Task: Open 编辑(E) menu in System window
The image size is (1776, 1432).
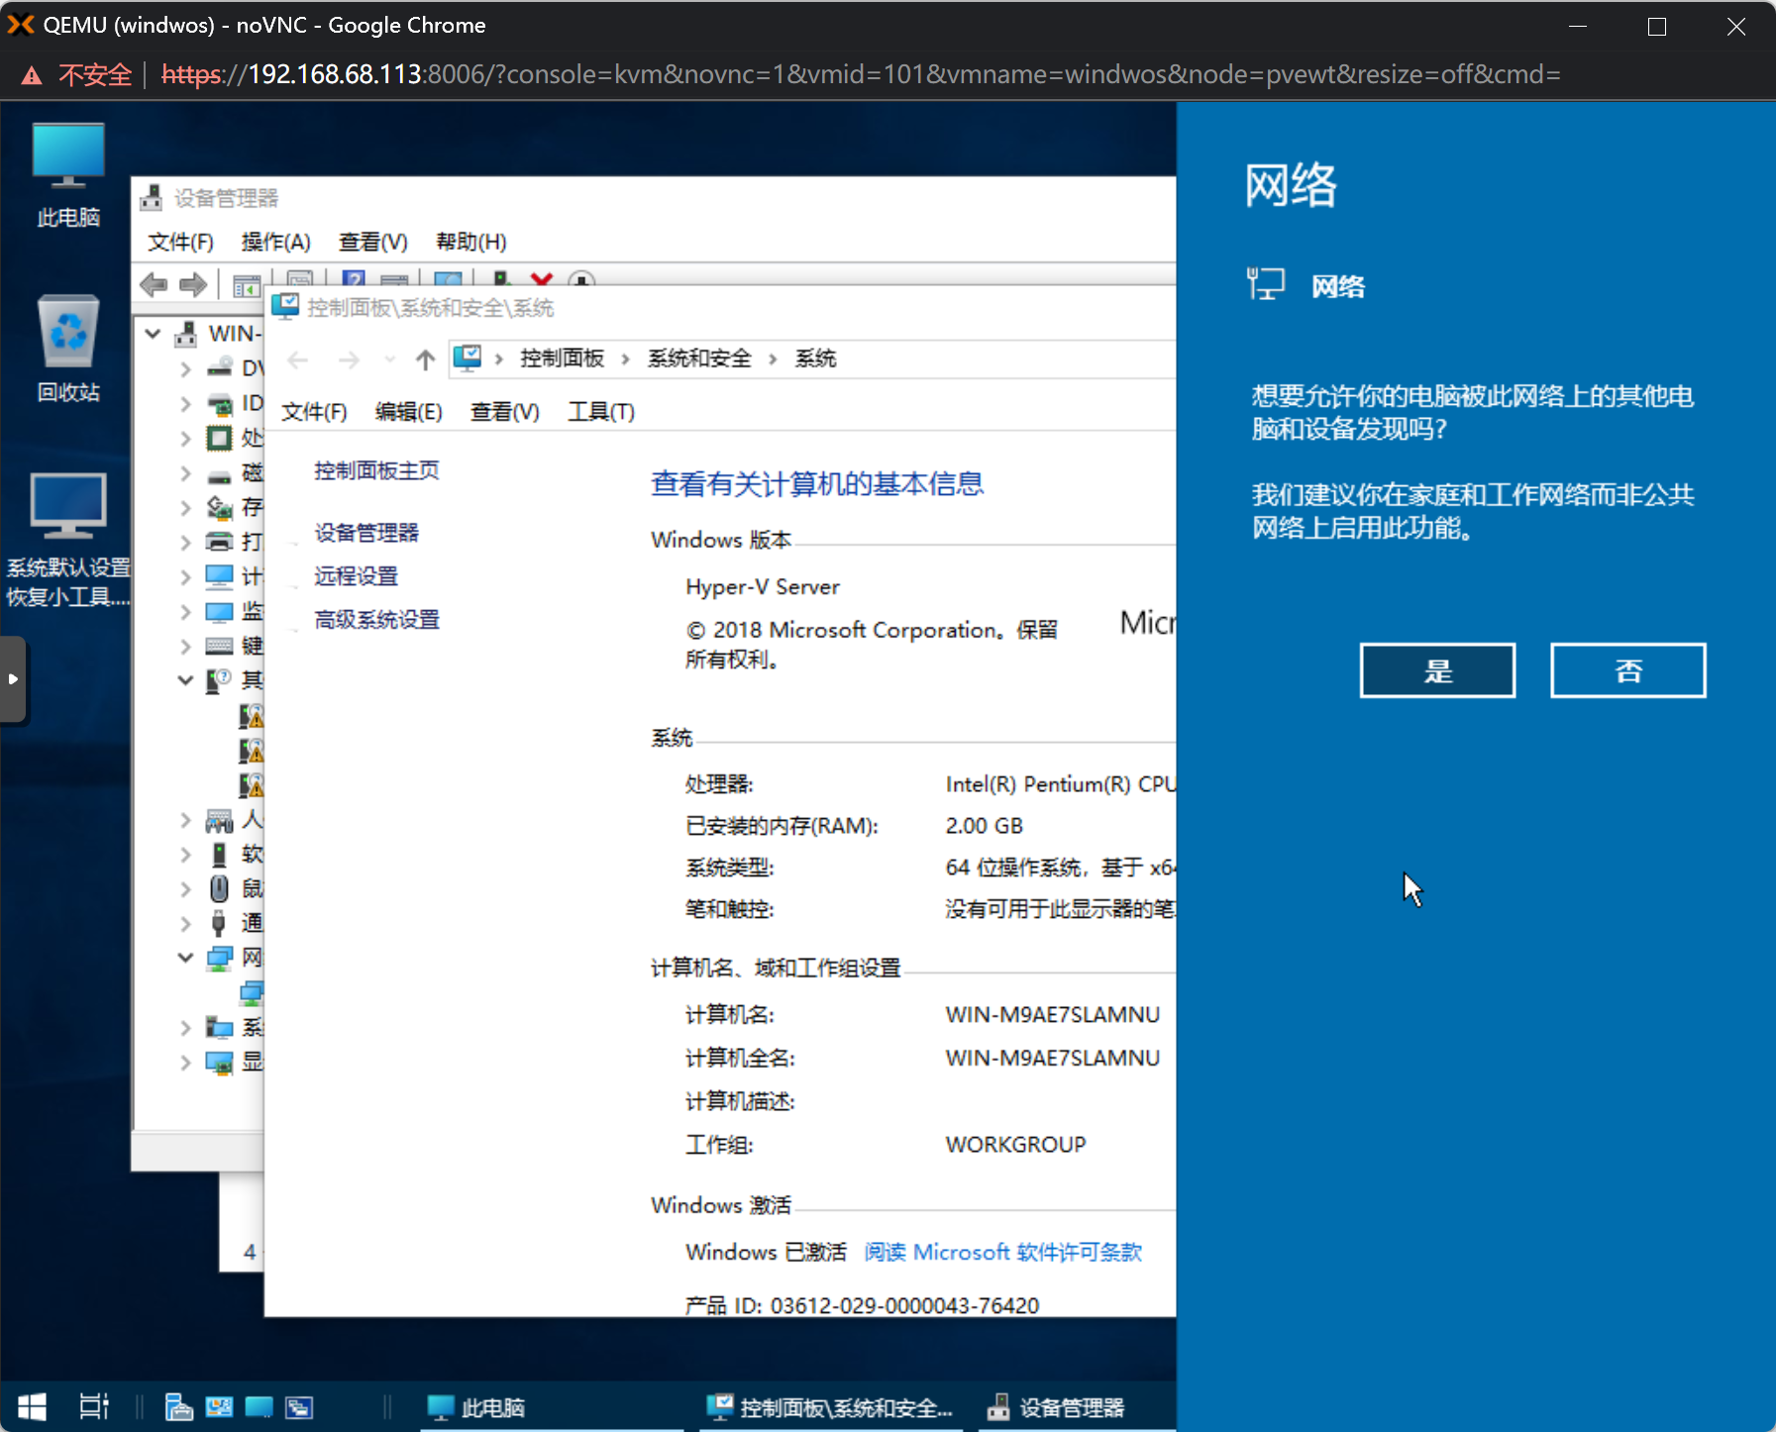Action: click(x=408, y=412)
